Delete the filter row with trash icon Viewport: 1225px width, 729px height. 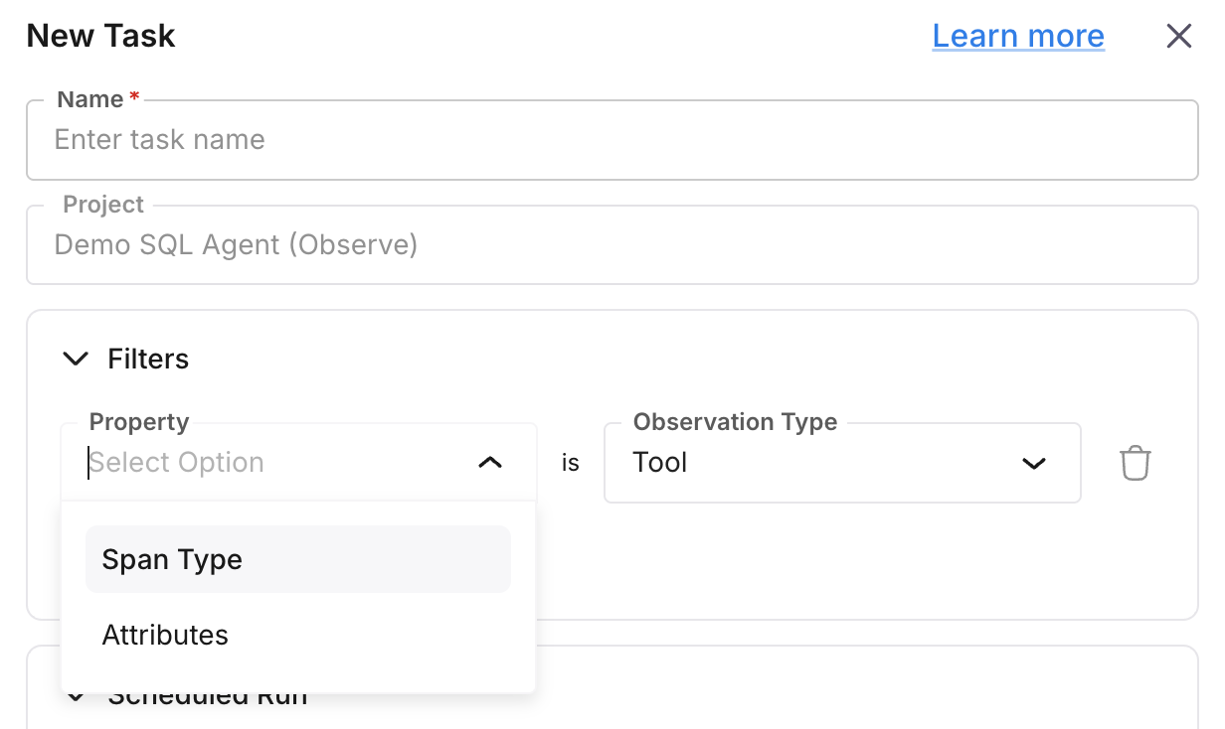[1135, 463]
